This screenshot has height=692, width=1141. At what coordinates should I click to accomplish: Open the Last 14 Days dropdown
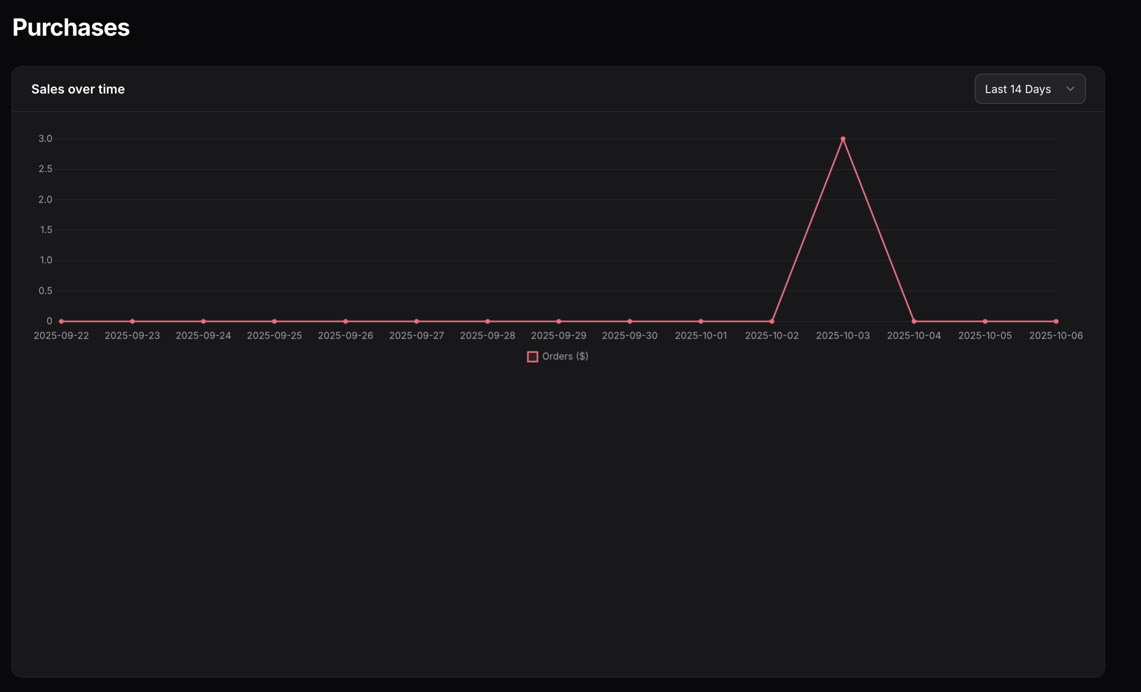pos(1029,89)
